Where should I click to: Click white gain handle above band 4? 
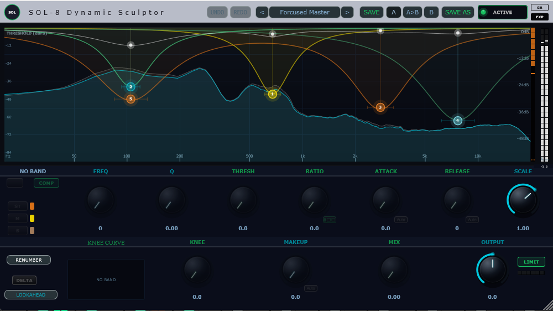pos(458,33)
